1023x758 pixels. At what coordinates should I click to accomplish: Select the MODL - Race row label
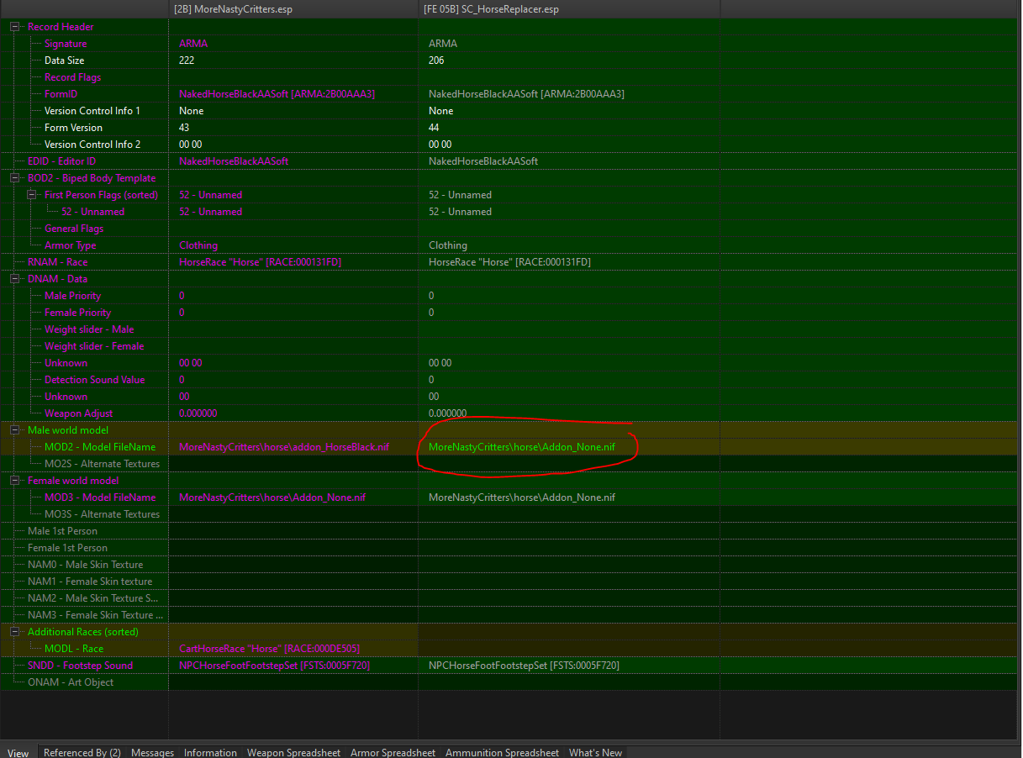point(74,649)
